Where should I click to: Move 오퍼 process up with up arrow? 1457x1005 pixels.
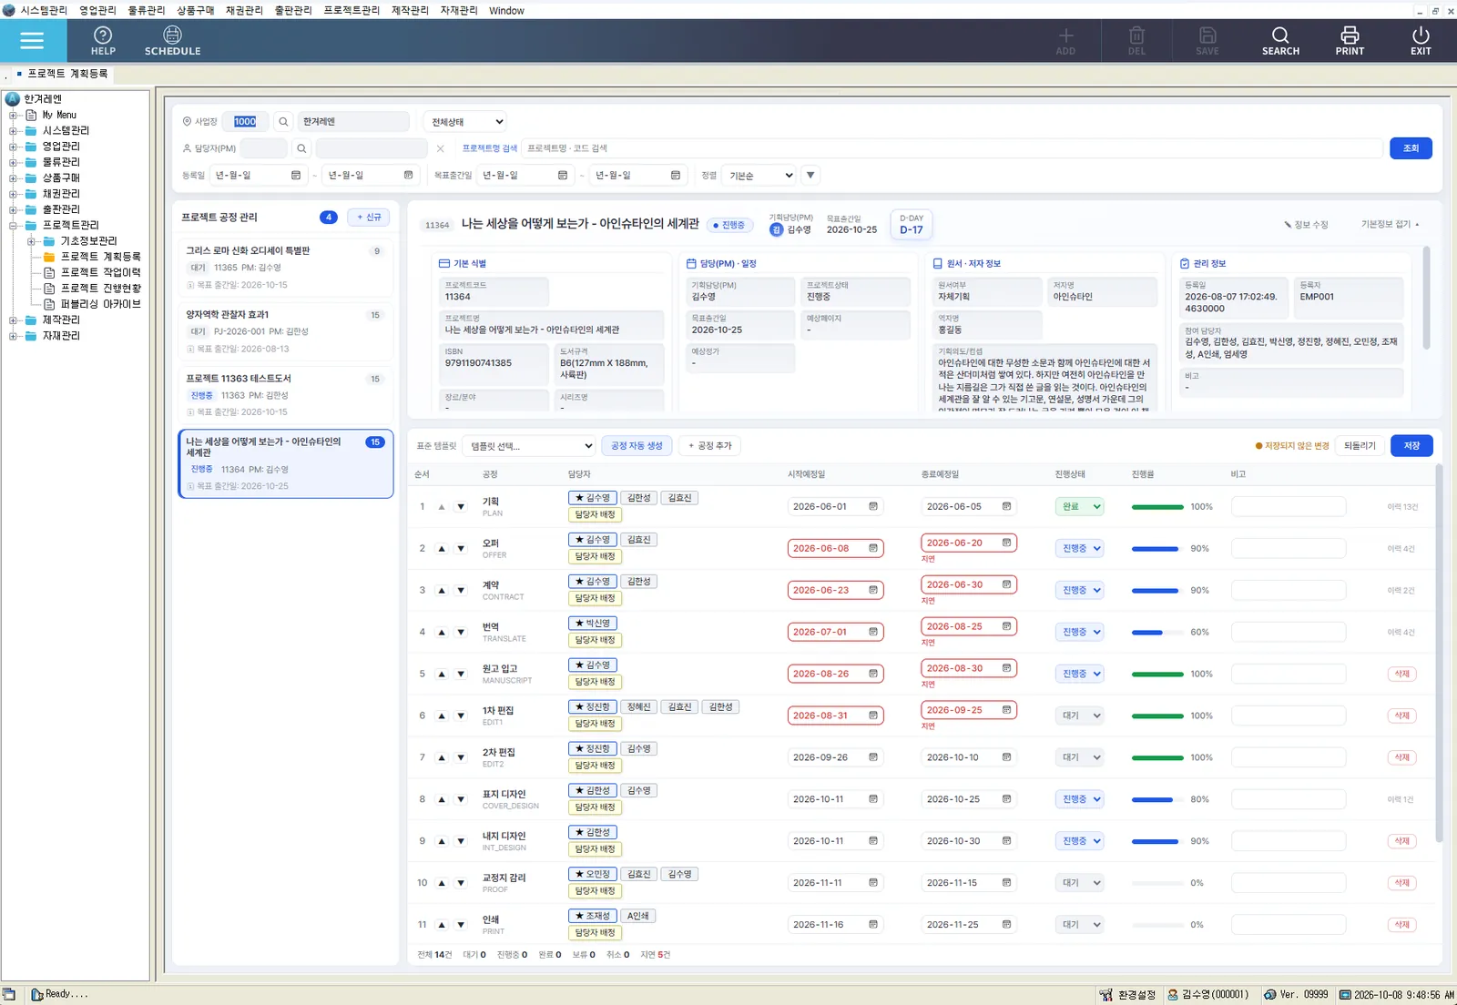442,549
